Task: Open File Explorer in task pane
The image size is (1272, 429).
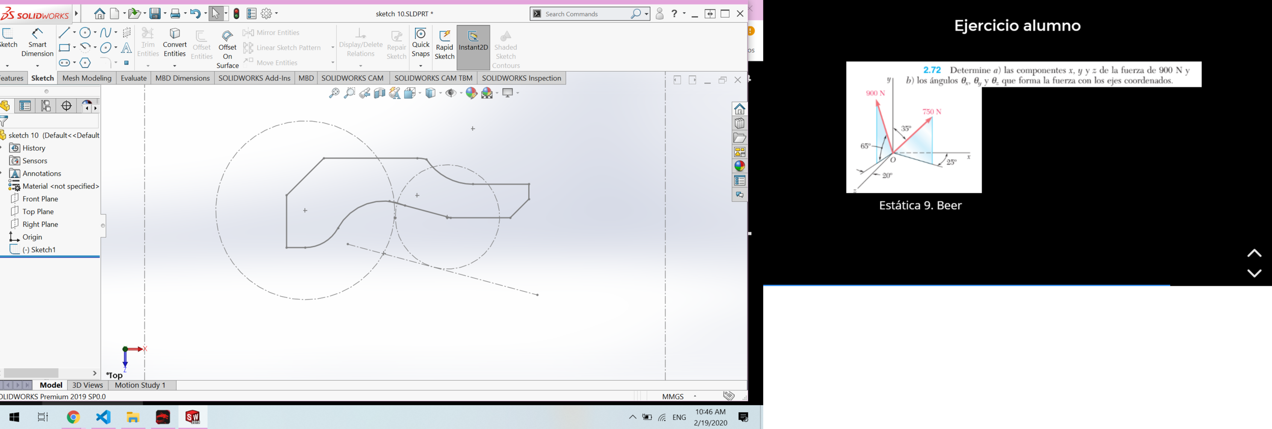Action: click(x=739, y=138)
